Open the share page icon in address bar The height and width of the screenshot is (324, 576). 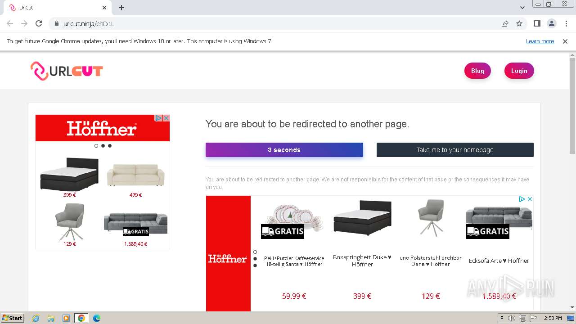(505, 24)
